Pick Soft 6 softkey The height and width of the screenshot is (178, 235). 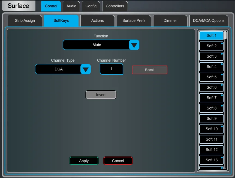pyautogui.click(x=211, y=87)
